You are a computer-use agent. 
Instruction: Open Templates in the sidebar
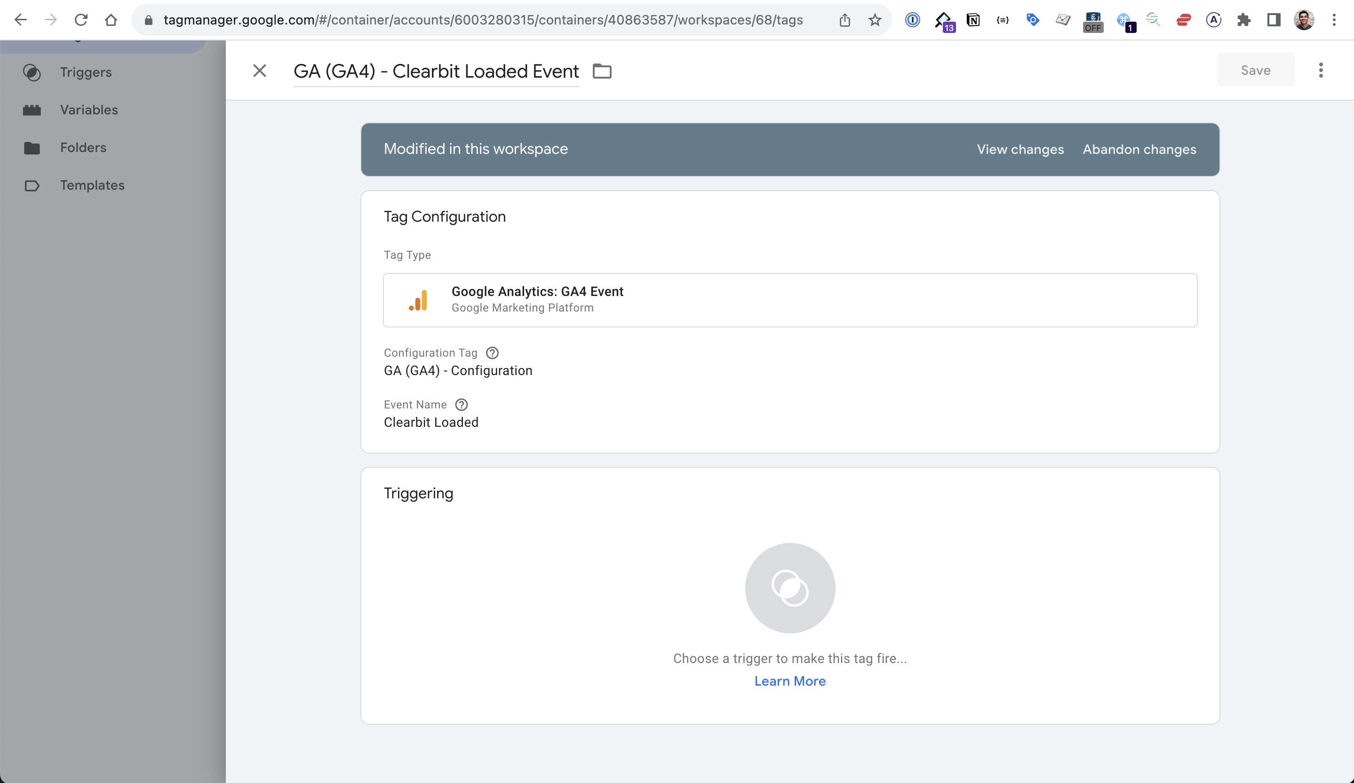pos(92,185)
